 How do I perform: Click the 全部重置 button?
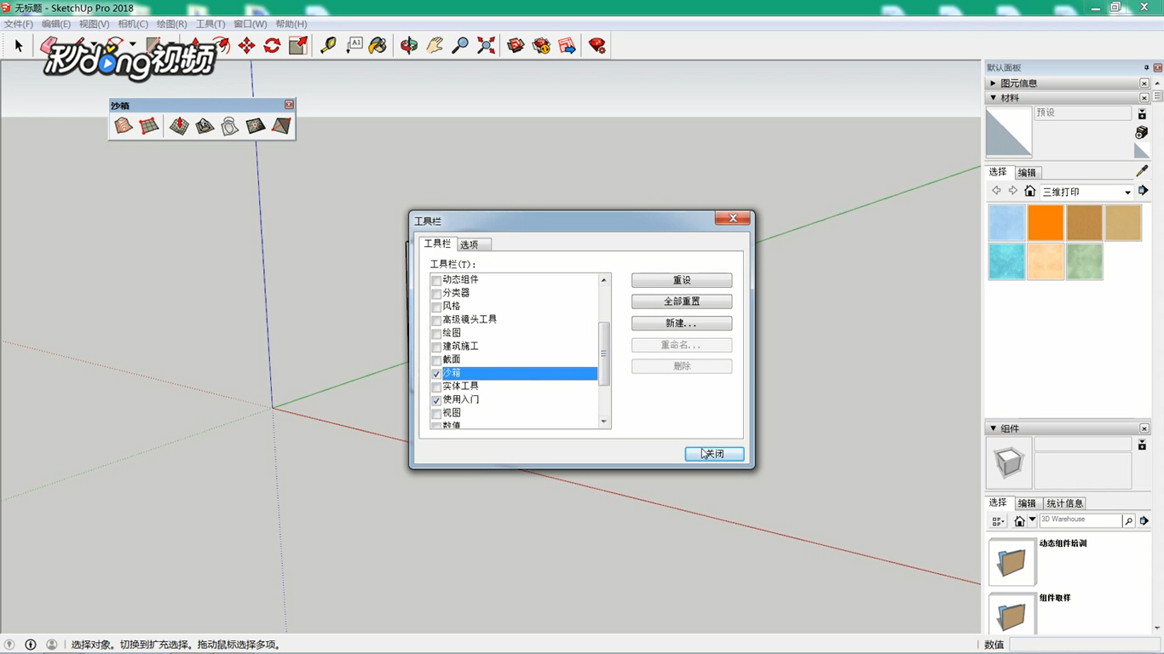(682, 301)
